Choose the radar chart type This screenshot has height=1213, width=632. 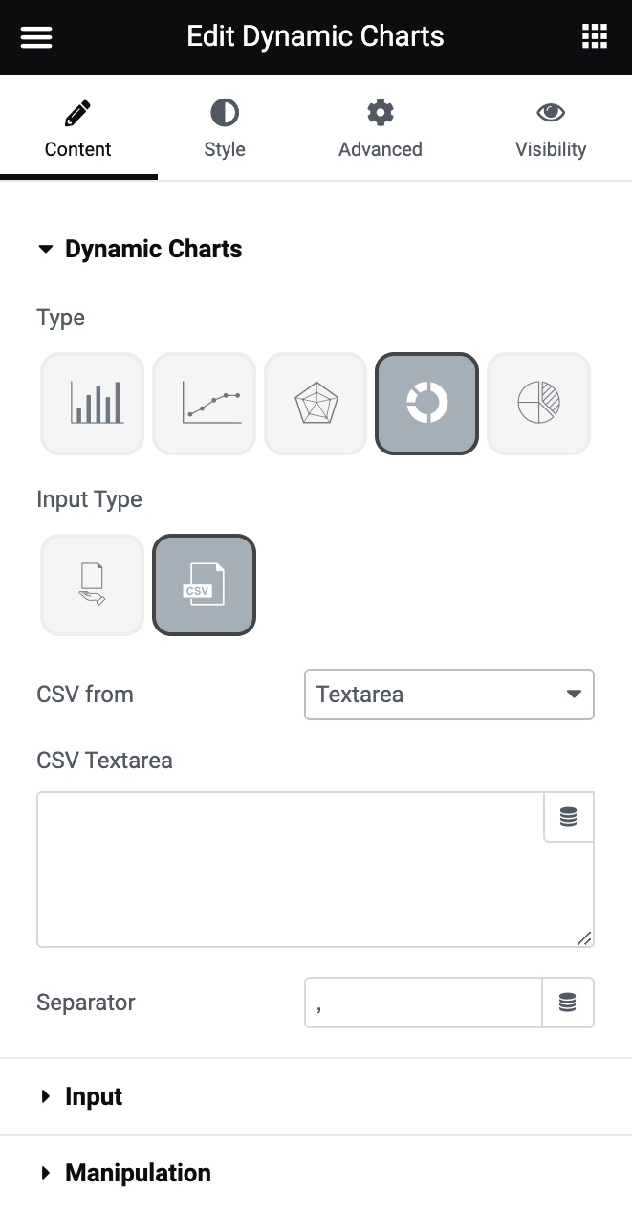click(x=316, y=403)
